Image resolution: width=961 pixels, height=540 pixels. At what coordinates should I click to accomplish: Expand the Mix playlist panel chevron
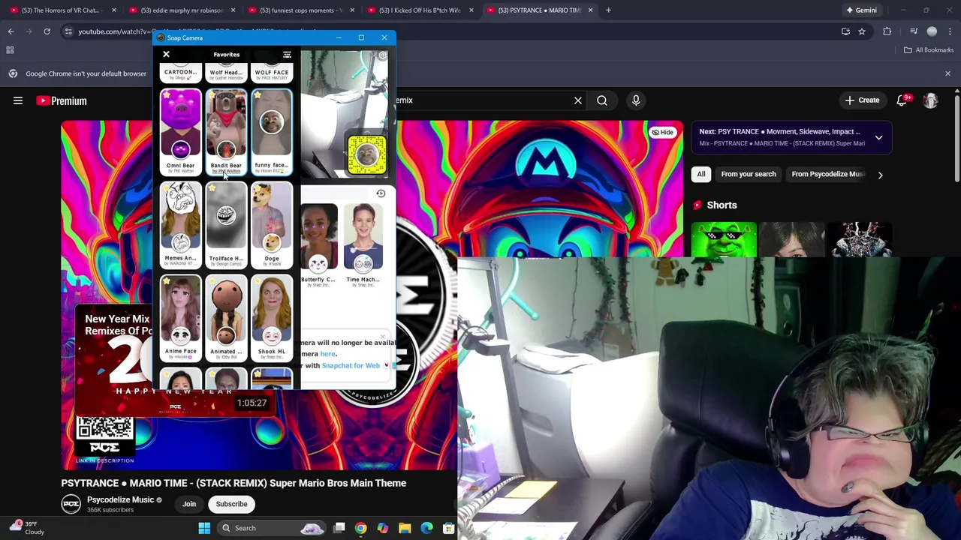[x=878, y=137]
